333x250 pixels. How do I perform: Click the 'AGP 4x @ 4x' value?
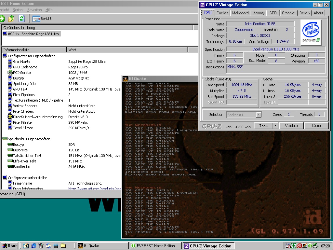(x=79, y=78)
